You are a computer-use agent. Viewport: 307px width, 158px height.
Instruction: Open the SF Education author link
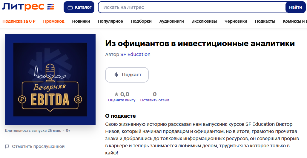(x=135, y=54)
